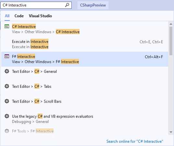Screen dimensions: 174x146
Task: Click the results scrollbar up arrow
Action: pos(171,24)
